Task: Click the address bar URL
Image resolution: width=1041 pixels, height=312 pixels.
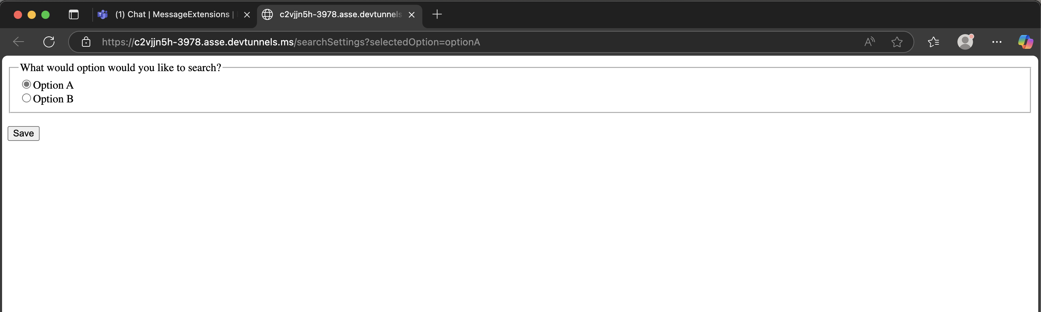Action: [x=290, y=42]
